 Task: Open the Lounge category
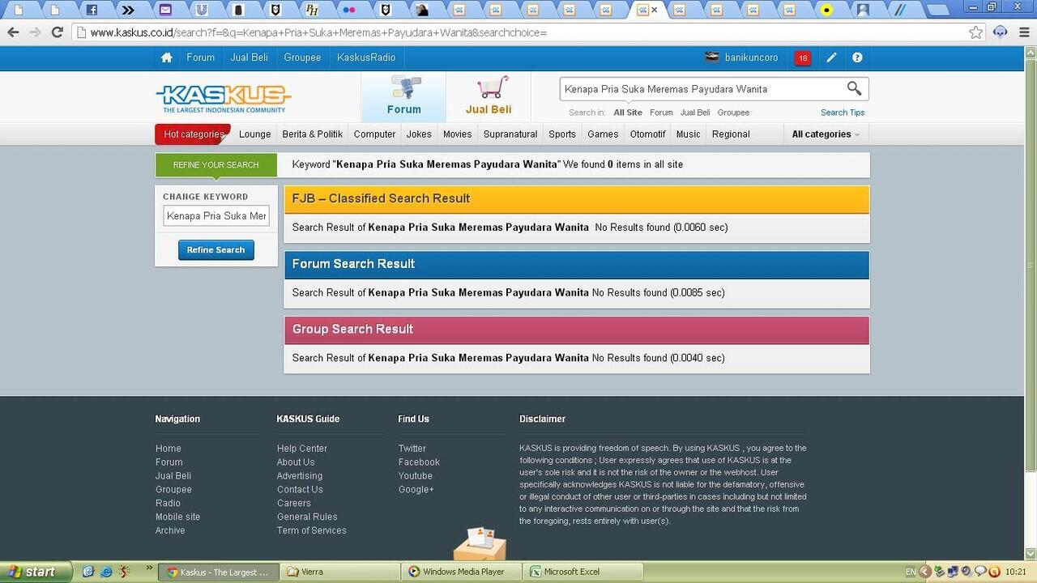pos(255,134)
